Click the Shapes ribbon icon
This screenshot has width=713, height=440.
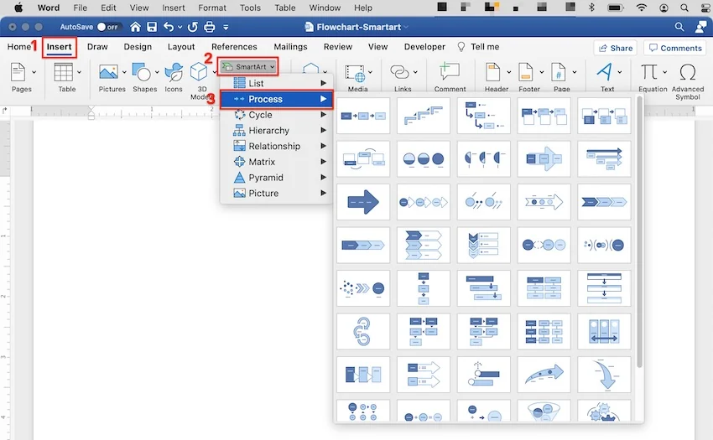pos(142,72)
